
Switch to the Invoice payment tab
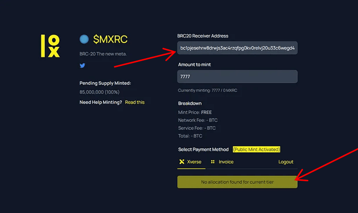tap(222, 162)
